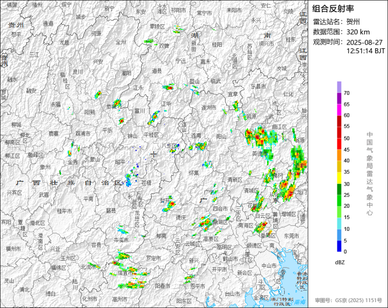Click the time stamp 12:51:14 BJT
Viewport: 388px width, 308px height.
tap(365, 51)
